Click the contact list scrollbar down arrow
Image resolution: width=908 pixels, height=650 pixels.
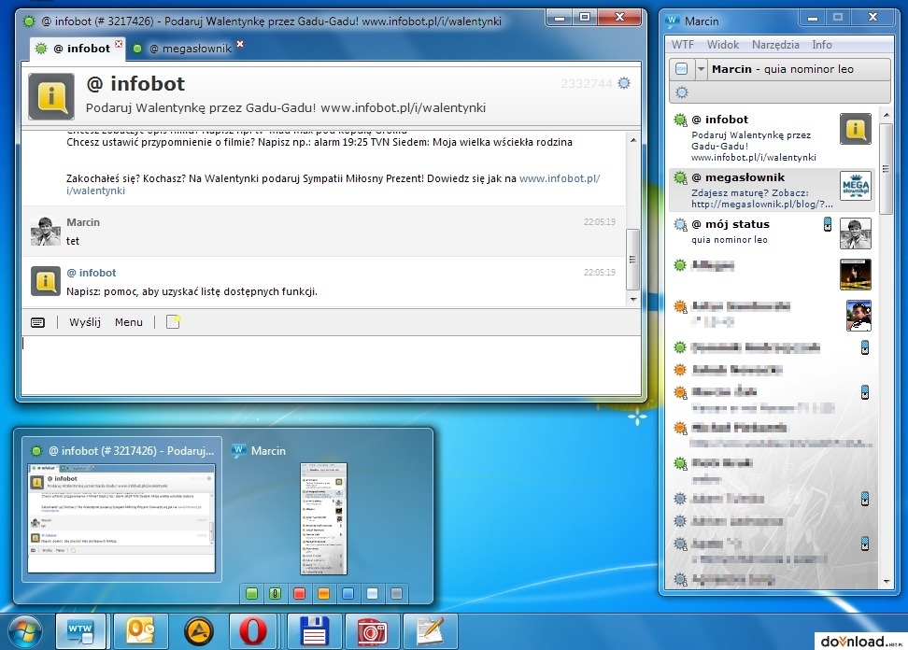tap(887, 582)
